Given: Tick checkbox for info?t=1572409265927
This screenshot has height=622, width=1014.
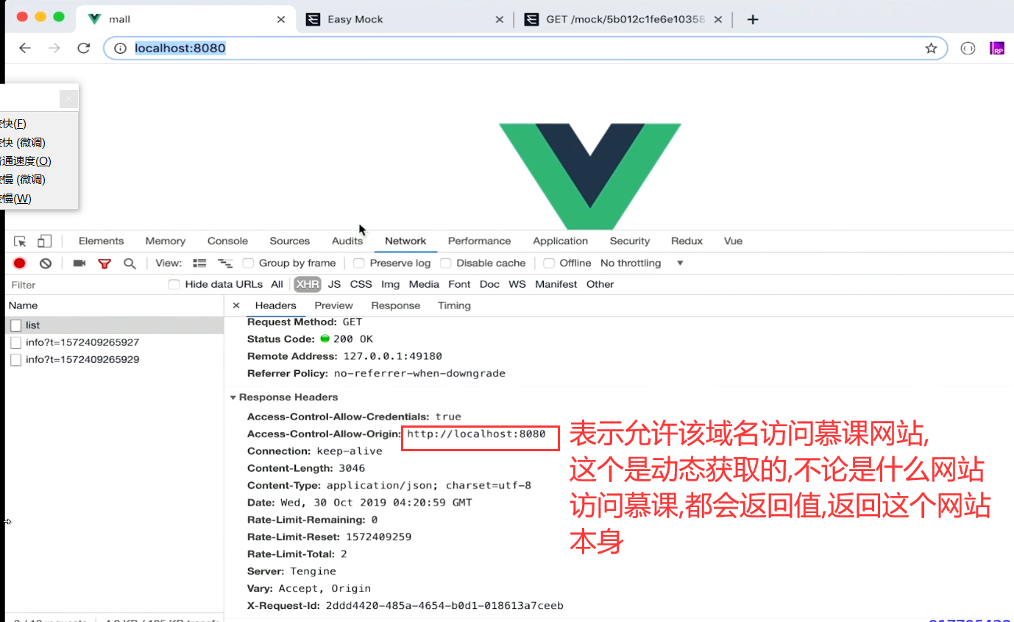Looking at the screenshot, I should tap(16, 343).
